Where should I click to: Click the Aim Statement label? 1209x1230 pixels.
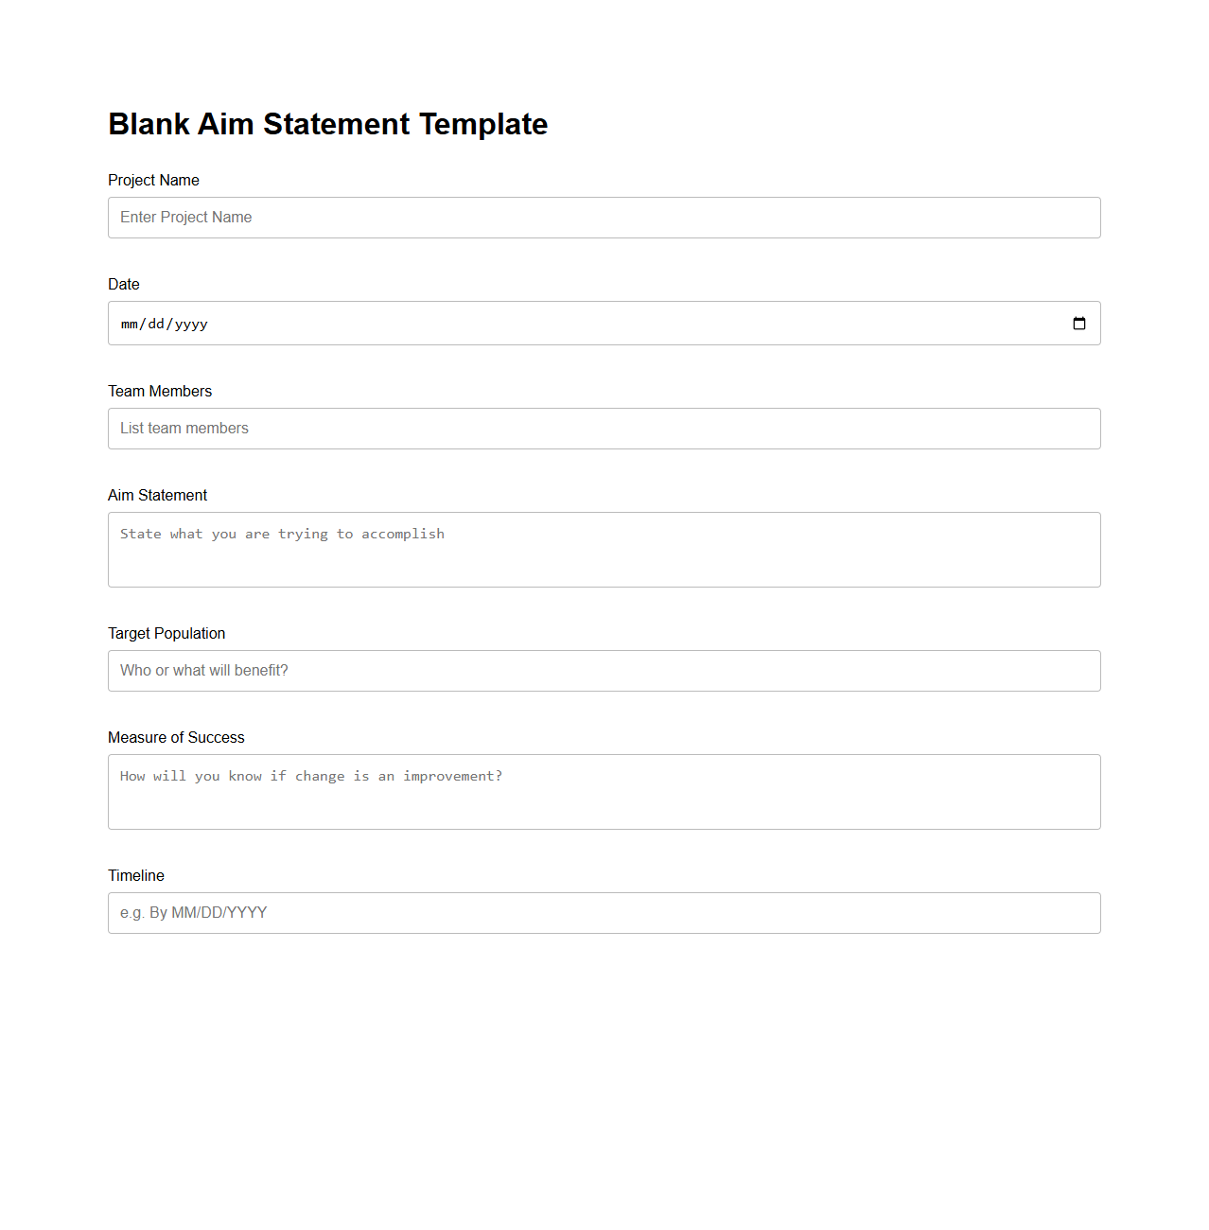tap(157, 495)
